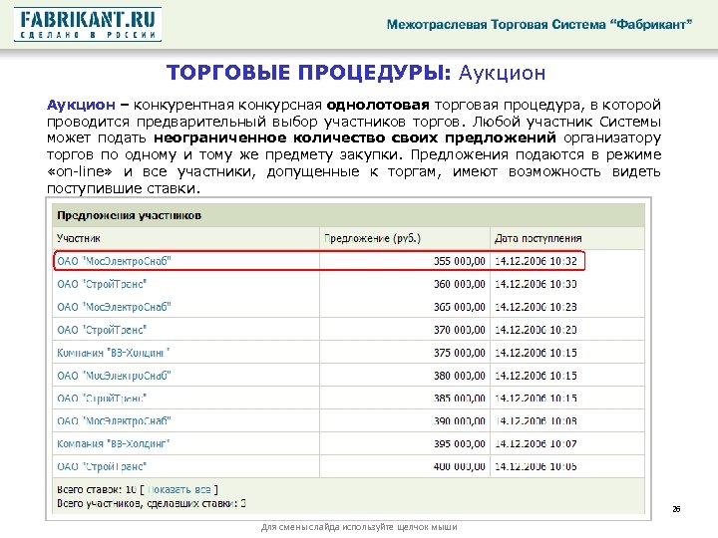The height and width of the screenshot is (538, 718).
Task: Click the offer amount 375 000,00
Action: [x=460, y=353]
